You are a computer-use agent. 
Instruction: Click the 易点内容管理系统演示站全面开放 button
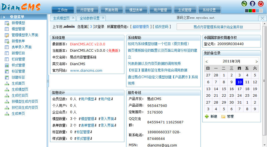(218, 27)
